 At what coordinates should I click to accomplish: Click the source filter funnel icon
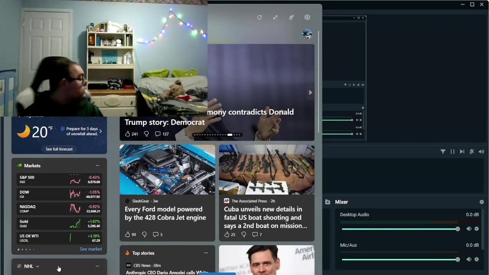click(443, 152)
